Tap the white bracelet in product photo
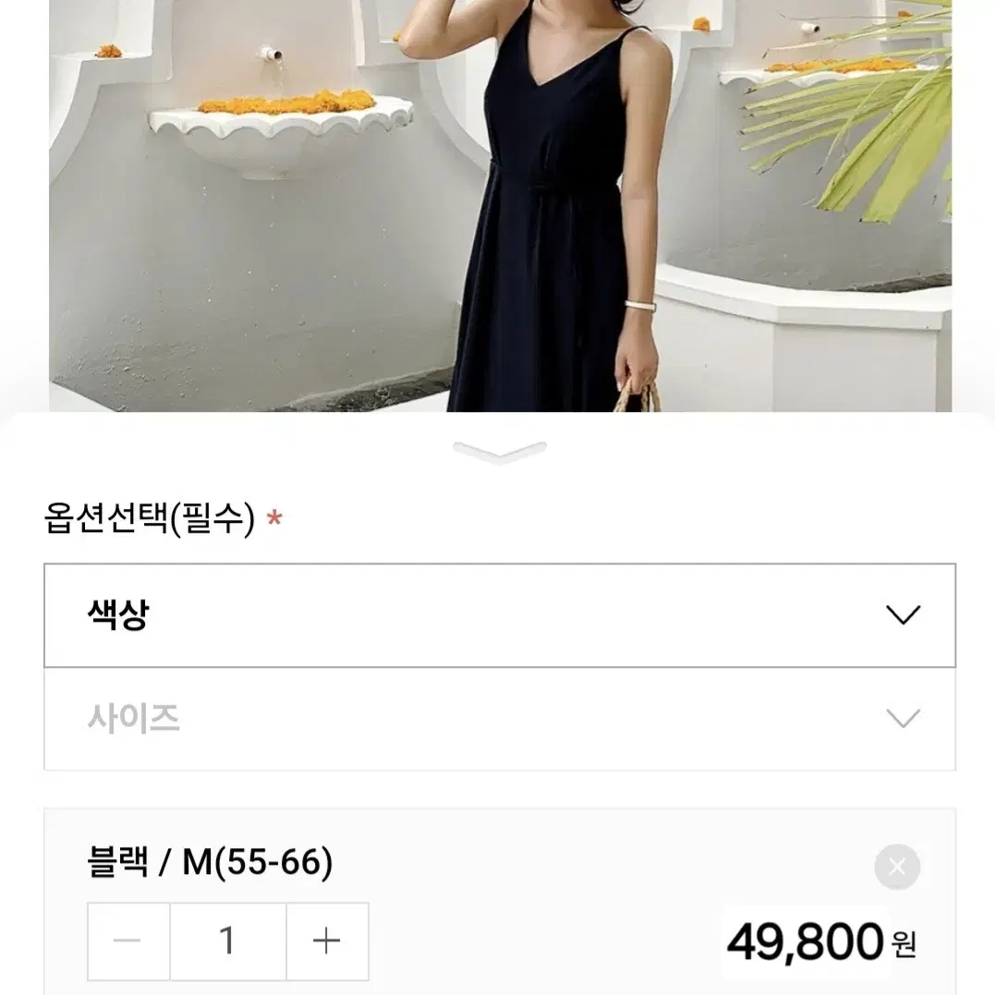This screenshot has width=995, height=995. (639, 307)
